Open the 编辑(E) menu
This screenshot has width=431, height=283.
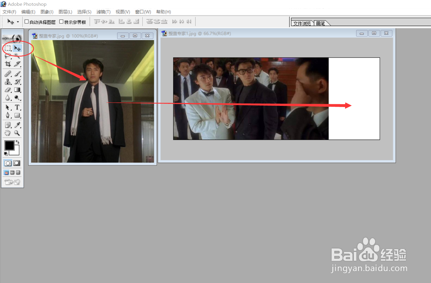coord(28,12)
